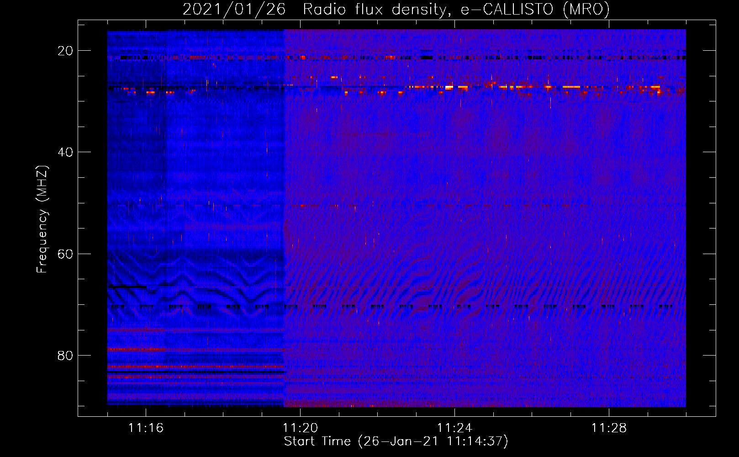This screenshot has height=457, width=739.
Task: Click the 'Frequency (MHZ)' y-axis label
Action: click(42, 219)
